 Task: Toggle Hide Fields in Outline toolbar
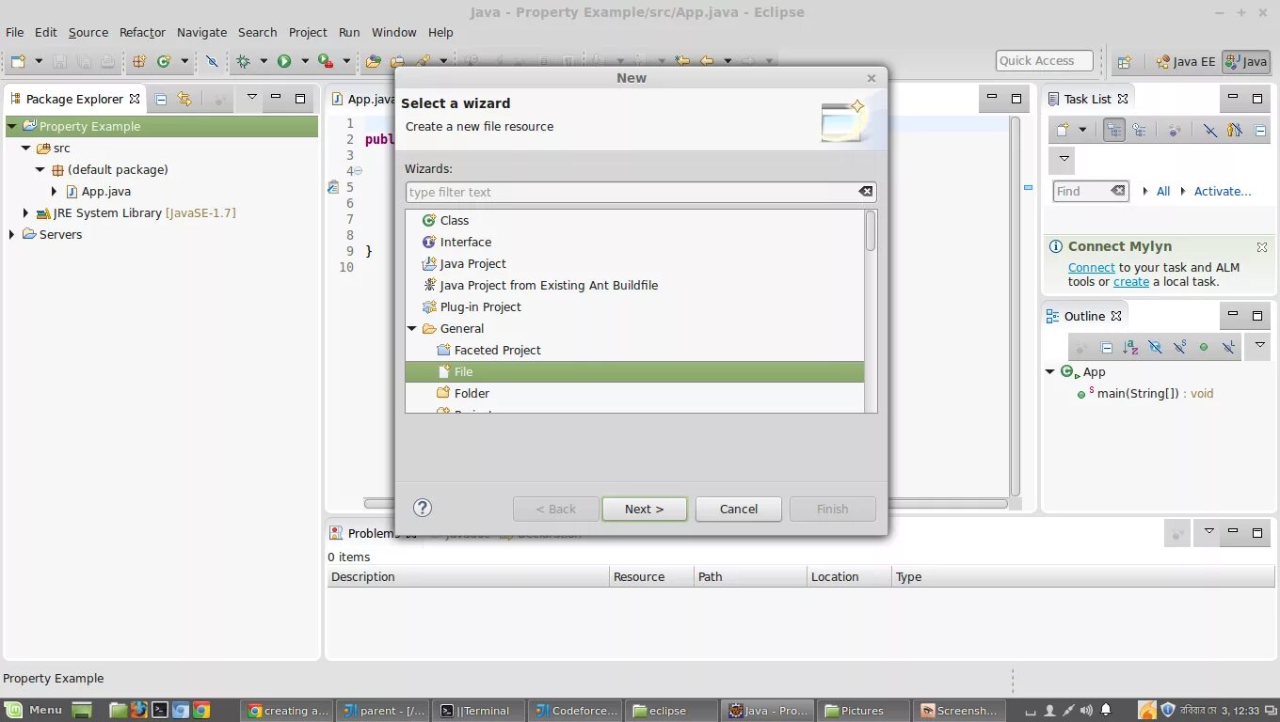[x=1156, y=348]
